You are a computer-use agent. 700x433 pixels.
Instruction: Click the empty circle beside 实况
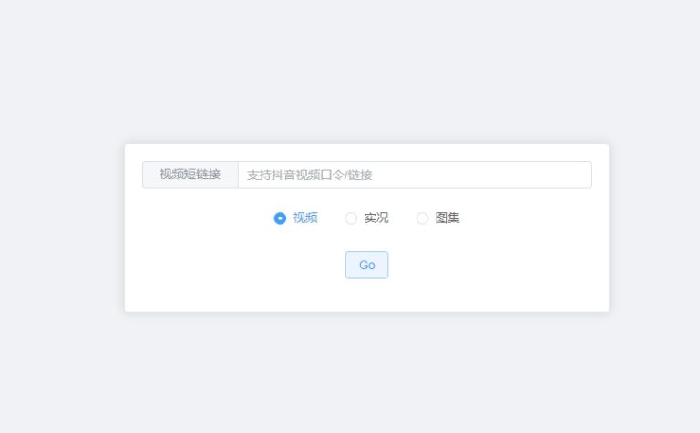(x=351, y=218)
